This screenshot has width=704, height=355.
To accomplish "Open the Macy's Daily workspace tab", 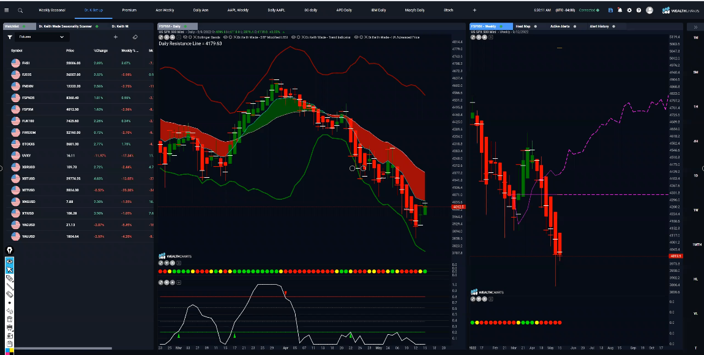I will pos(415,10).
